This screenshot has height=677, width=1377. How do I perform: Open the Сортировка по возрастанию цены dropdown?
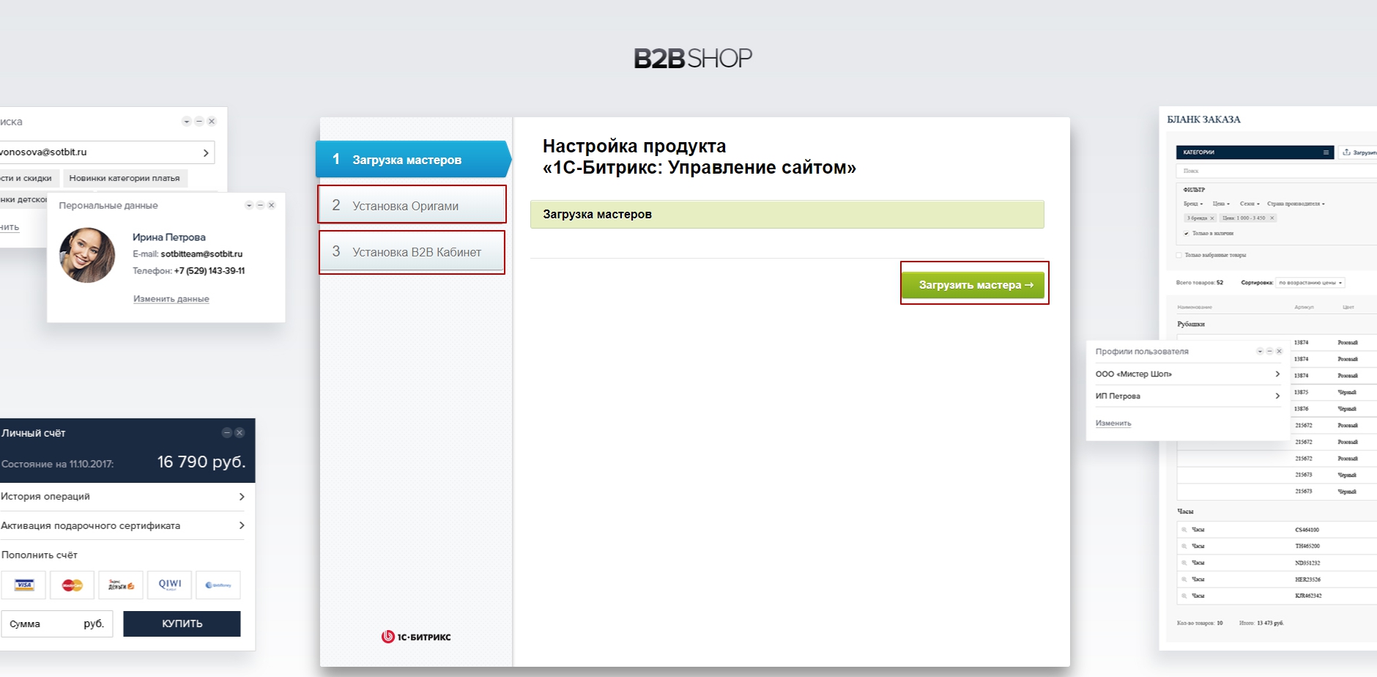pyautogui.click(x=1310, y=283)
